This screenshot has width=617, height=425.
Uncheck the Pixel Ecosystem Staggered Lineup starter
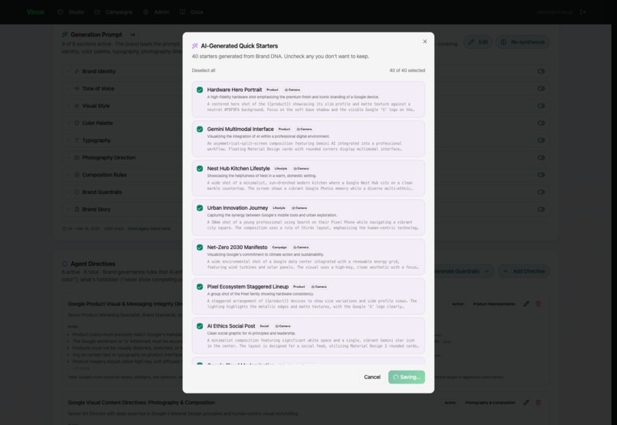200,286
